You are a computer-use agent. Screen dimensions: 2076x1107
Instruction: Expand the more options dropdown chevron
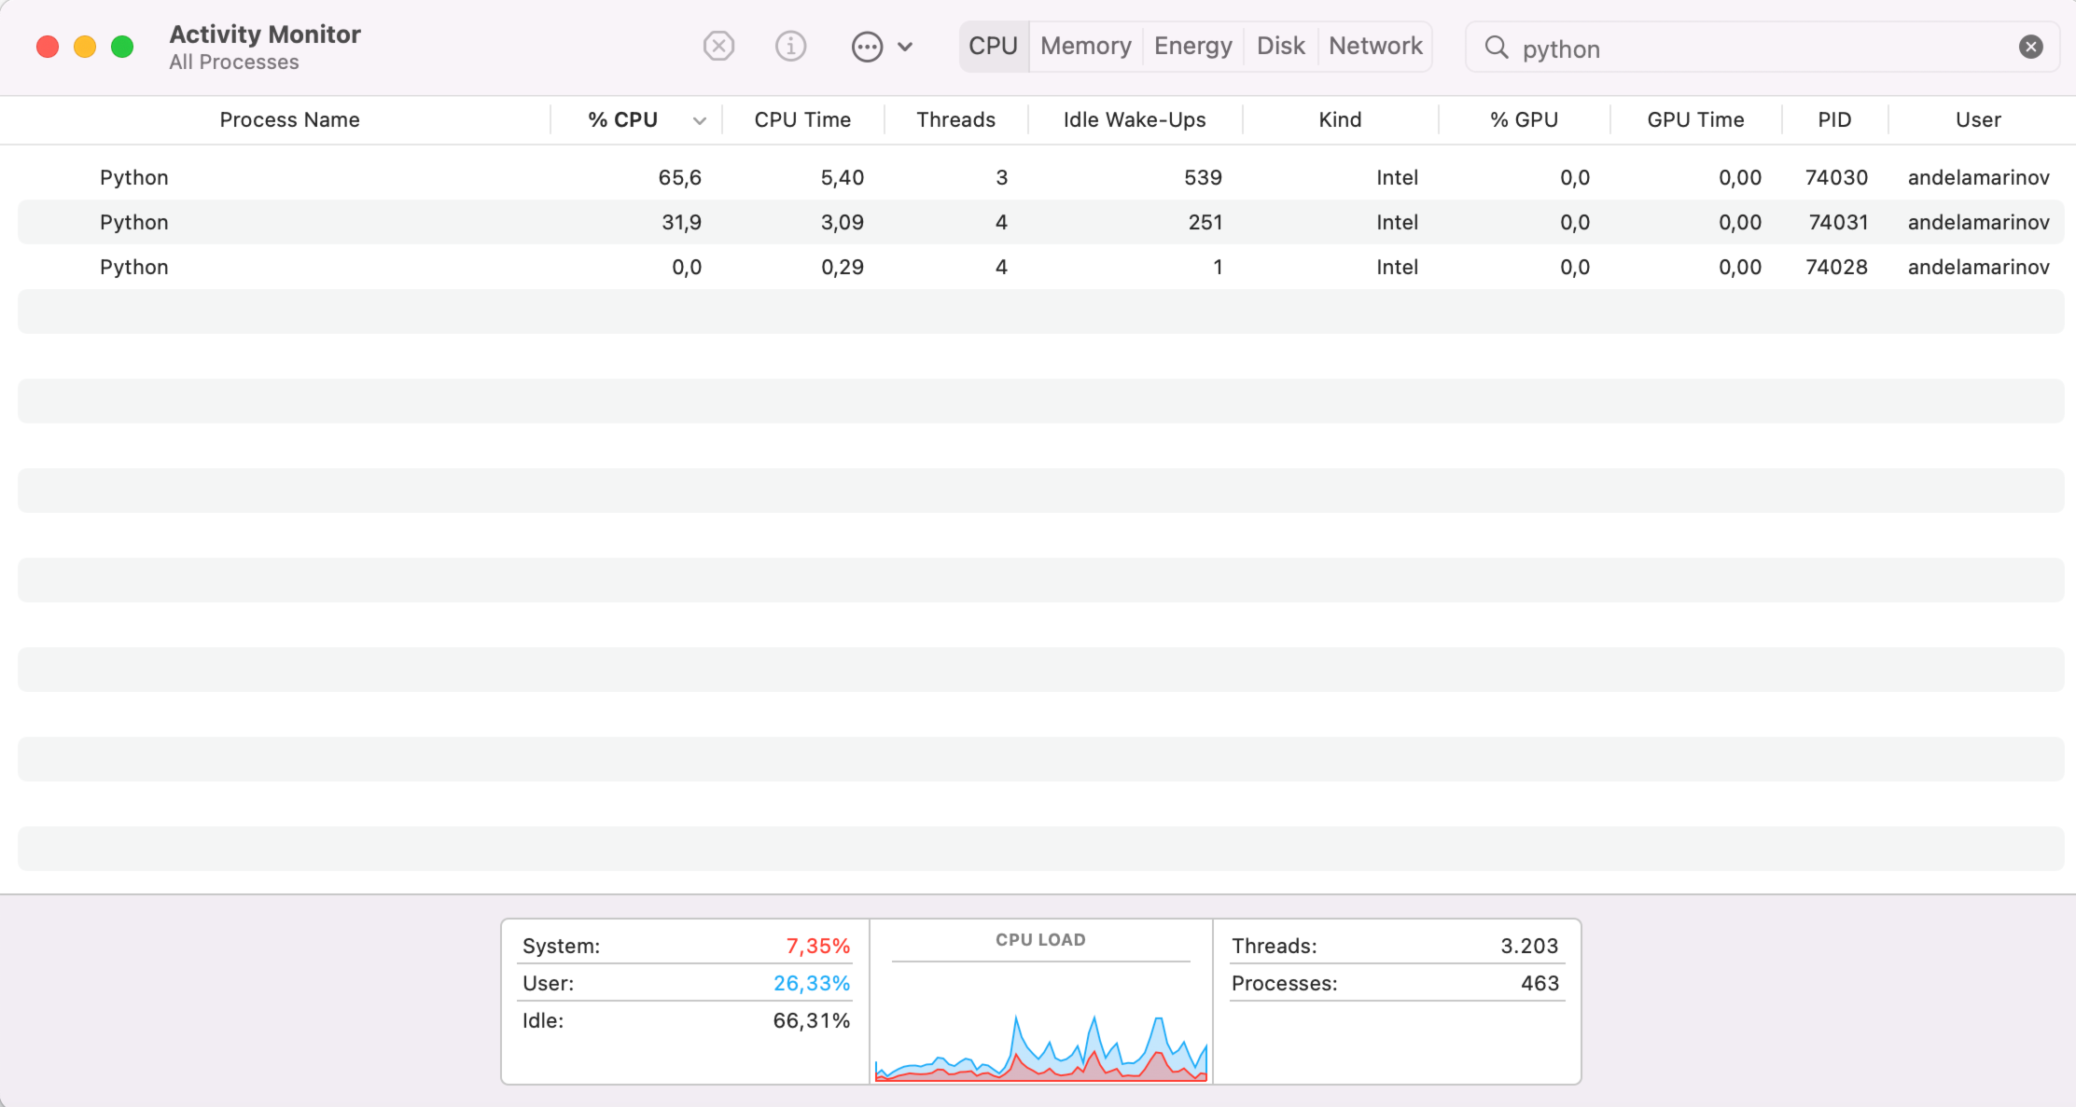click(x=904, y=46)
